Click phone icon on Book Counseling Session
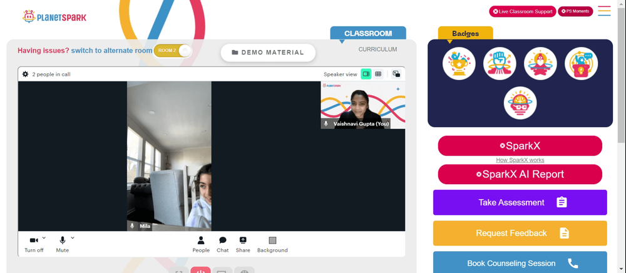This screenshot has width=626, height=273. pyautogui.click(x=573, y=264)
